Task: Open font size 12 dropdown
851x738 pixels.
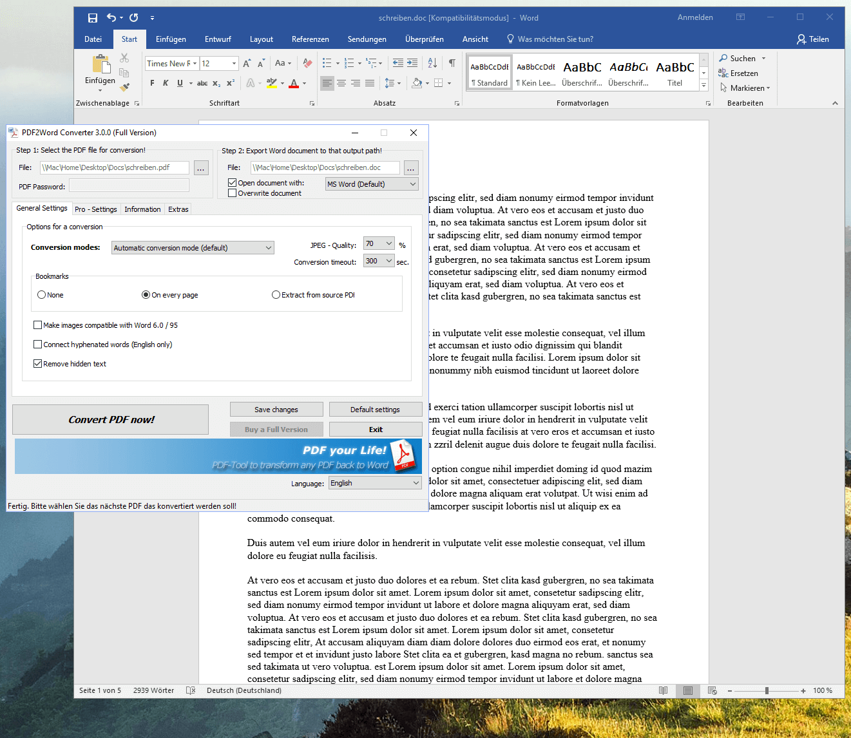Action: click(234, 63)
